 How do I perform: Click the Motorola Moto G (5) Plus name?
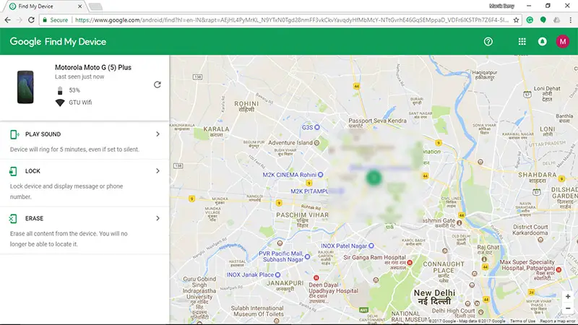click(x=93, y=67)
